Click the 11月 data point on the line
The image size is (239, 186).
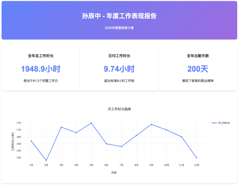pyautogui.click(x=182, y=137)
